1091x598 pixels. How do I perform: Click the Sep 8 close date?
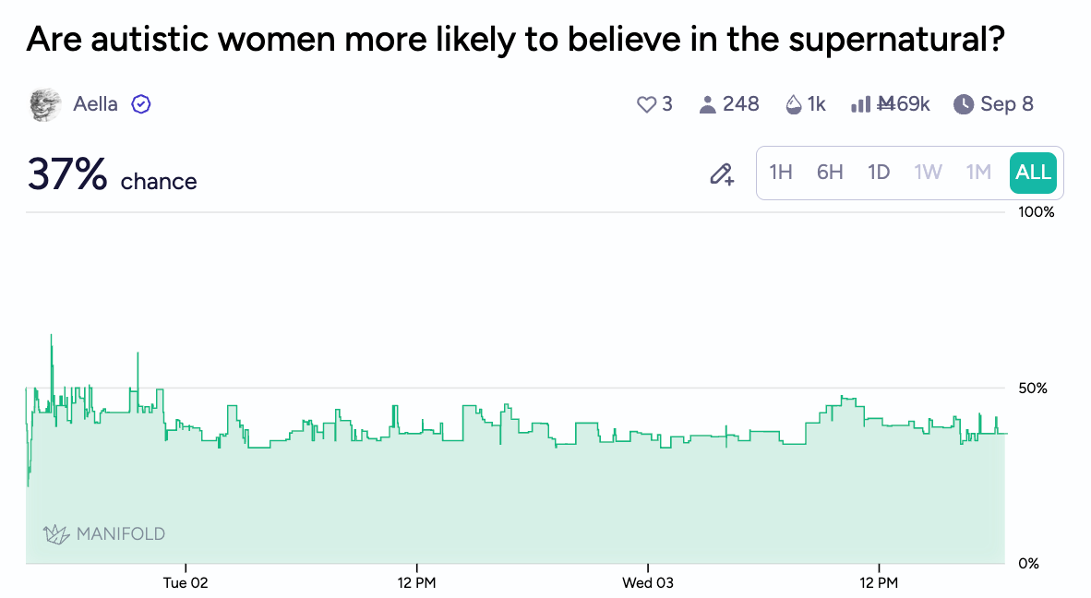1007,104
